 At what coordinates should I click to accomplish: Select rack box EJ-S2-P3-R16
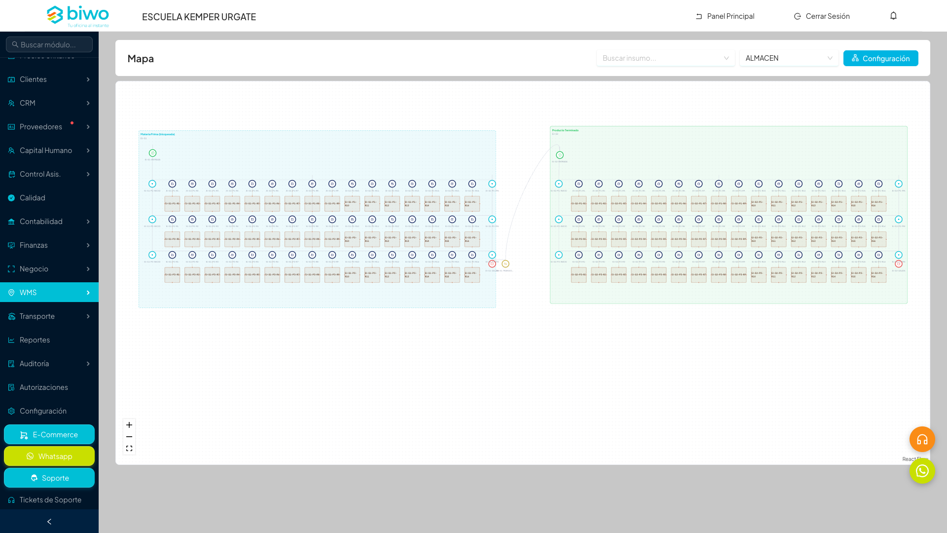click(878, 275)
